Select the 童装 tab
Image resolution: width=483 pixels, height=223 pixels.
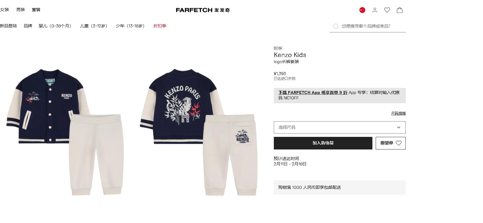tap(36, 10)
